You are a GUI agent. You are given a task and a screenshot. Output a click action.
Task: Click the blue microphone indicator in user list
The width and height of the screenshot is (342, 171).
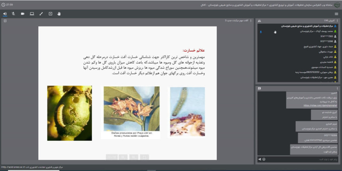260,32
